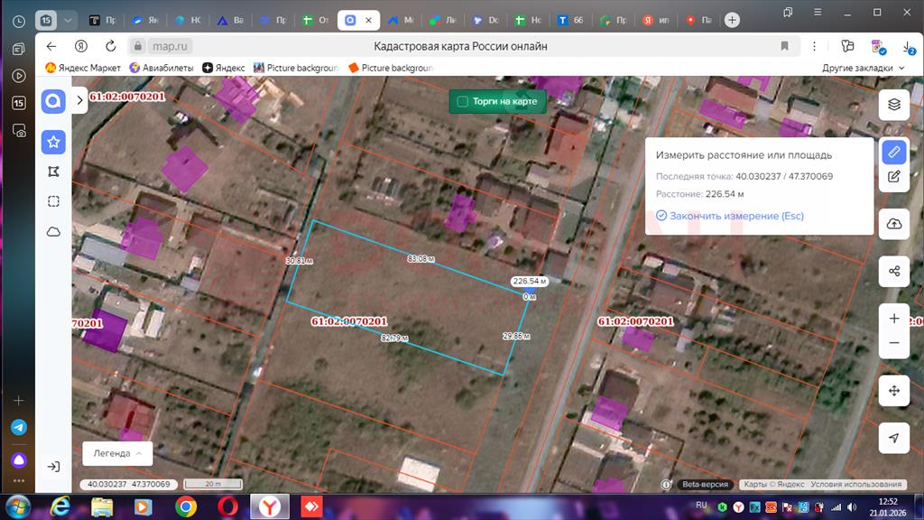Open the Другие закладки dropdown

click(863, 68)
